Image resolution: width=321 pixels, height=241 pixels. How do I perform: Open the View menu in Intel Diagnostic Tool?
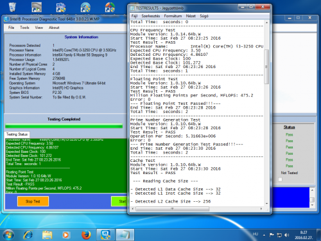pos(39,28)
